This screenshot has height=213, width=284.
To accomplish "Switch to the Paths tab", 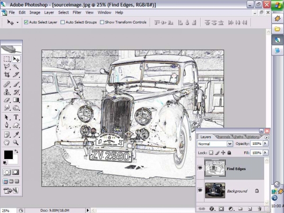I will click(x=239, y=137).
